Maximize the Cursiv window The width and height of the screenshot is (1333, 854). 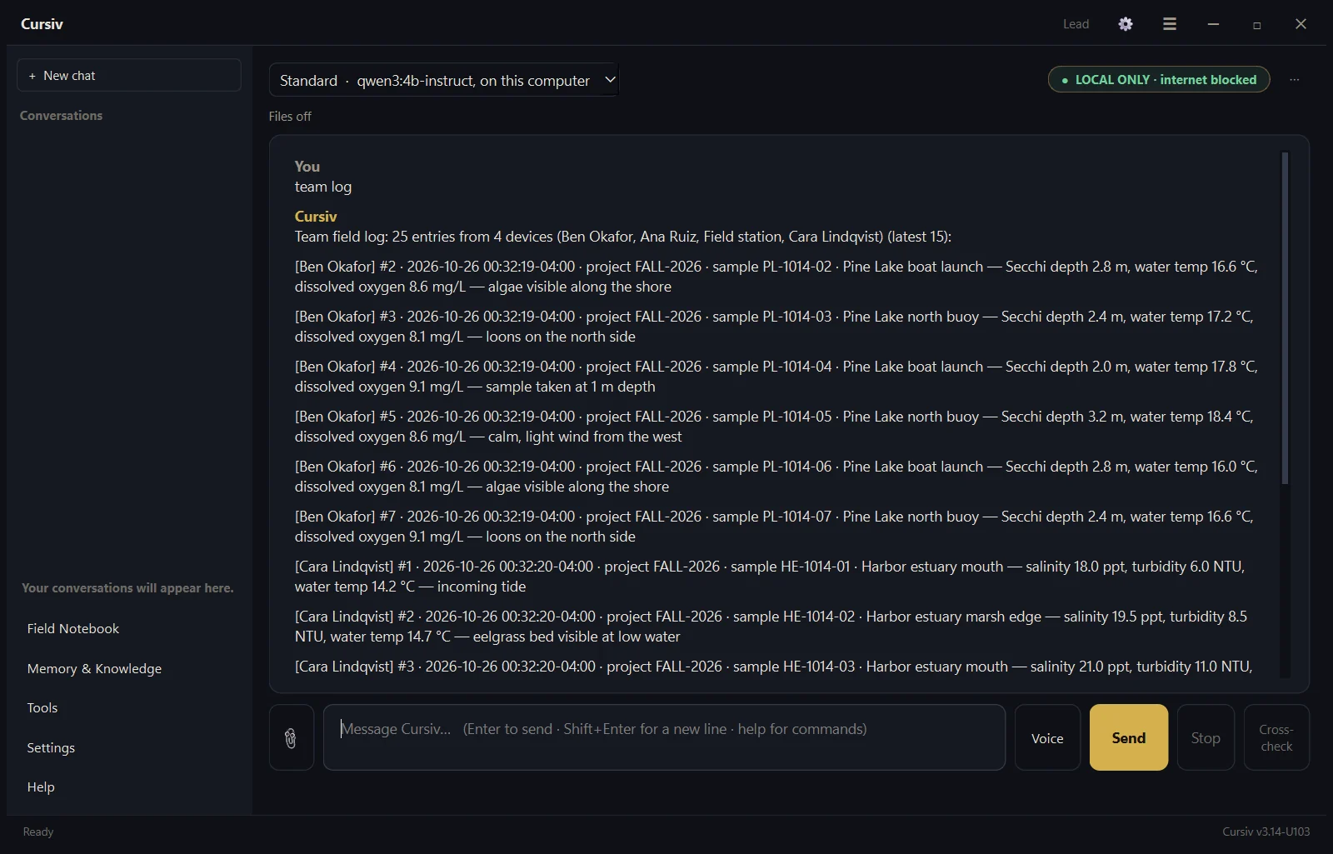1256,24
